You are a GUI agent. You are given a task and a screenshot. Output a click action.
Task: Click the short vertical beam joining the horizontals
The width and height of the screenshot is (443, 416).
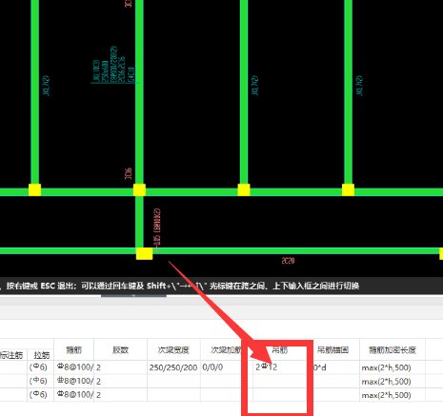[139, 222]
